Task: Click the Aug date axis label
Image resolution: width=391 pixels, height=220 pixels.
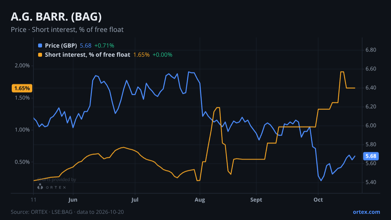Action: point(200,200)
